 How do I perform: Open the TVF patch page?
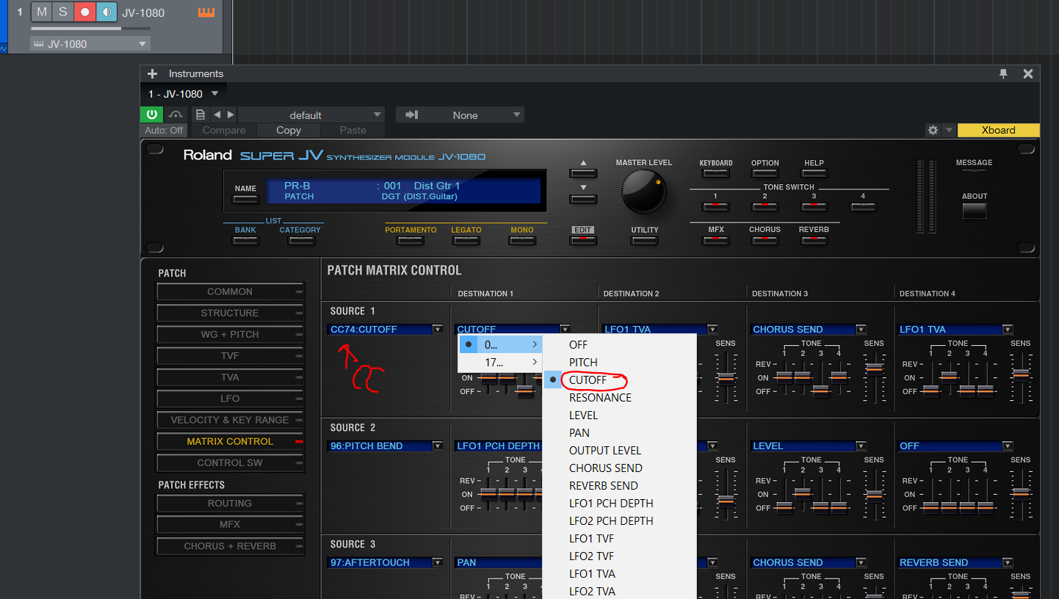tap(230, 356)
